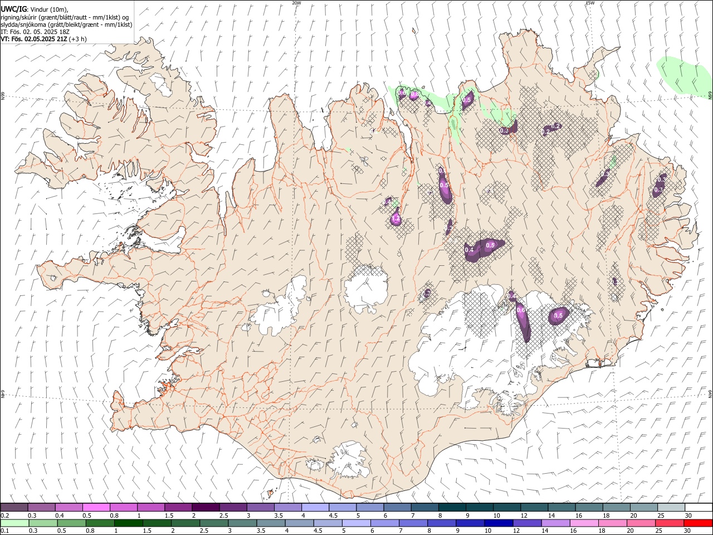The image size is (713, 535).
Task: Pick the darkest purple swatch starting at label 2, upper scale
Action: coord(206,508)
